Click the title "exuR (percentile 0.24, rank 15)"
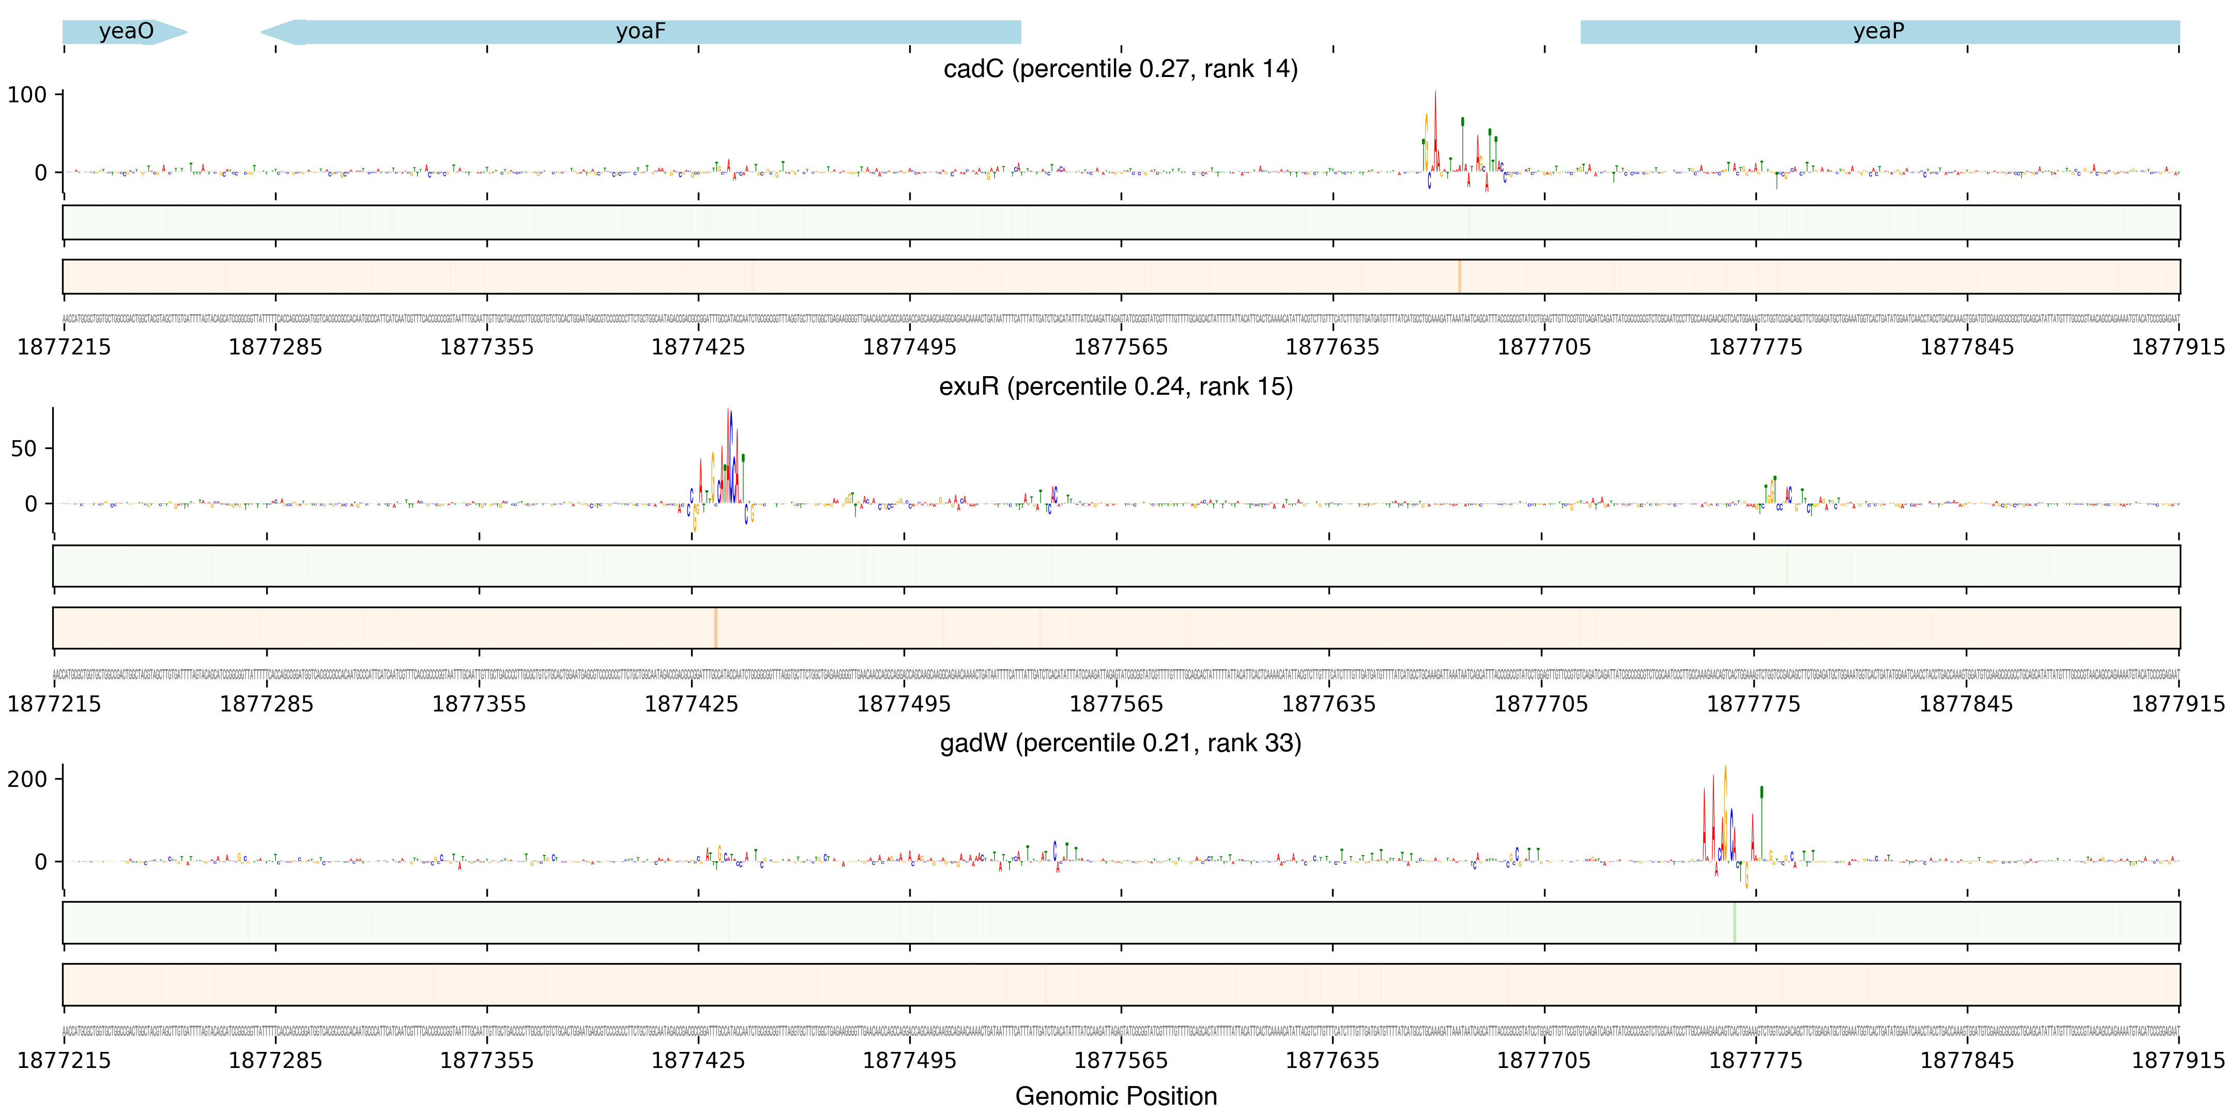 pos(1115,386)
